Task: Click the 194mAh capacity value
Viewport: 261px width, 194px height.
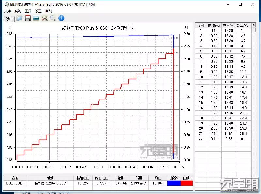Action: click(x=120, y=183)
